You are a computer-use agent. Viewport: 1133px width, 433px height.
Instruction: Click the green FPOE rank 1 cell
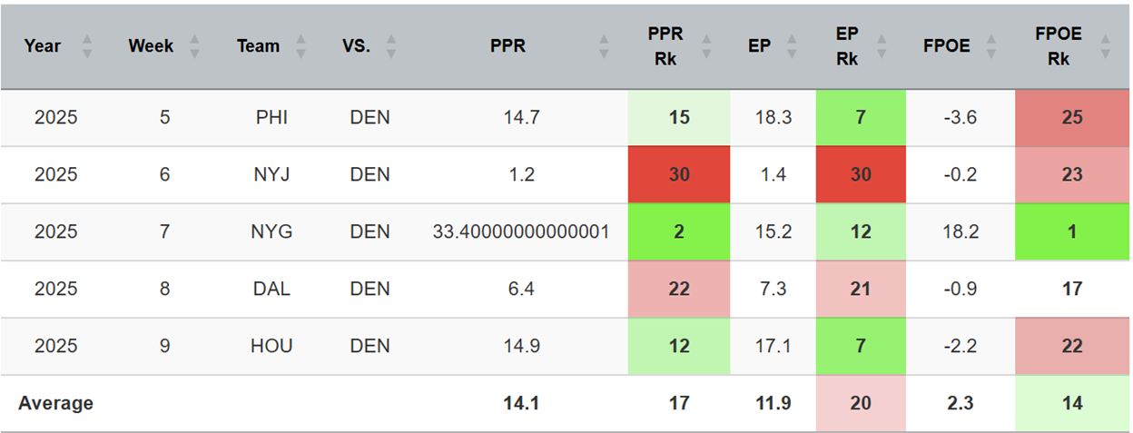(x=1072, y=231)
